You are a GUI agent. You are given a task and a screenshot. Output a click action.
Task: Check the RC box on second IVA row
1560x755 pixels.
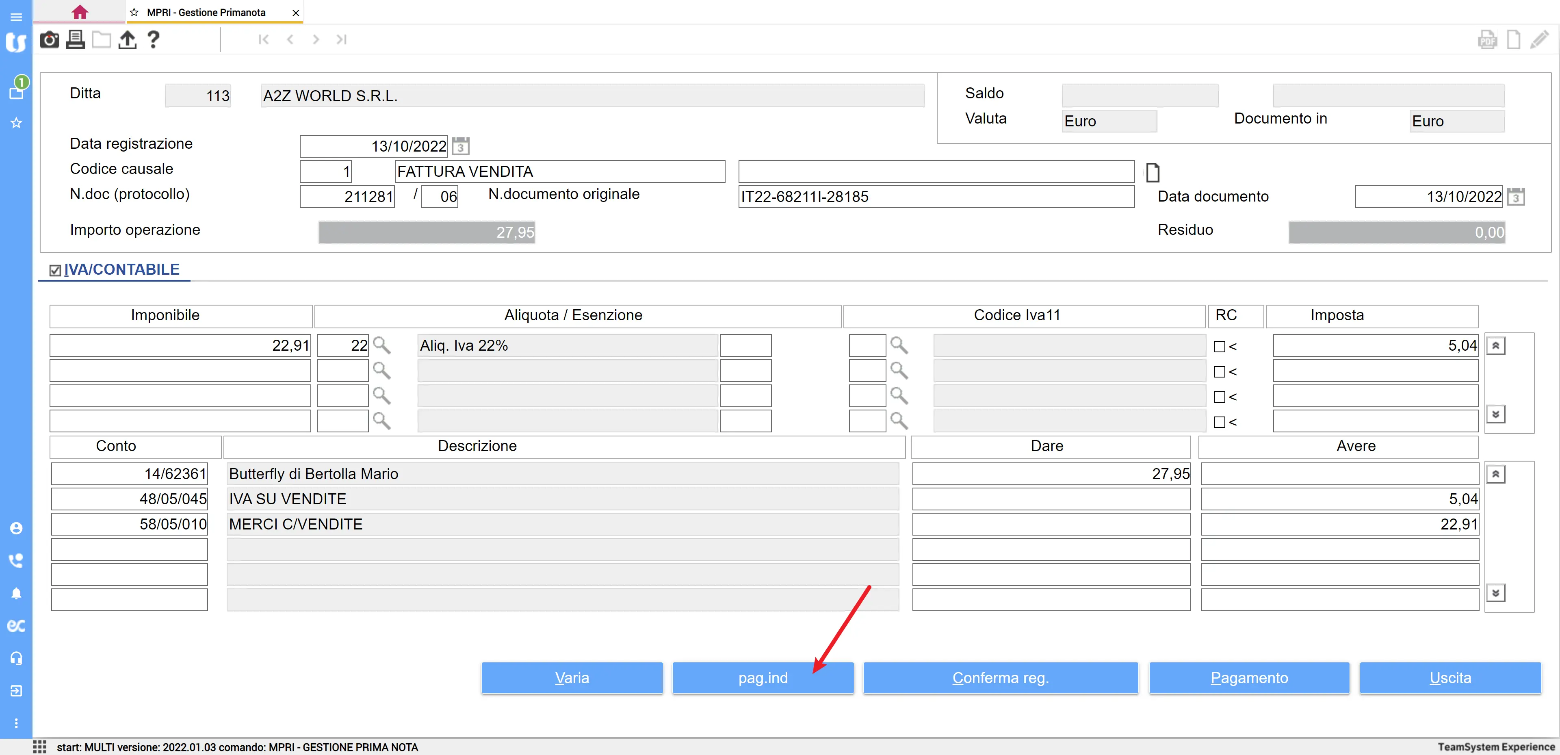tap(1219, 371)
